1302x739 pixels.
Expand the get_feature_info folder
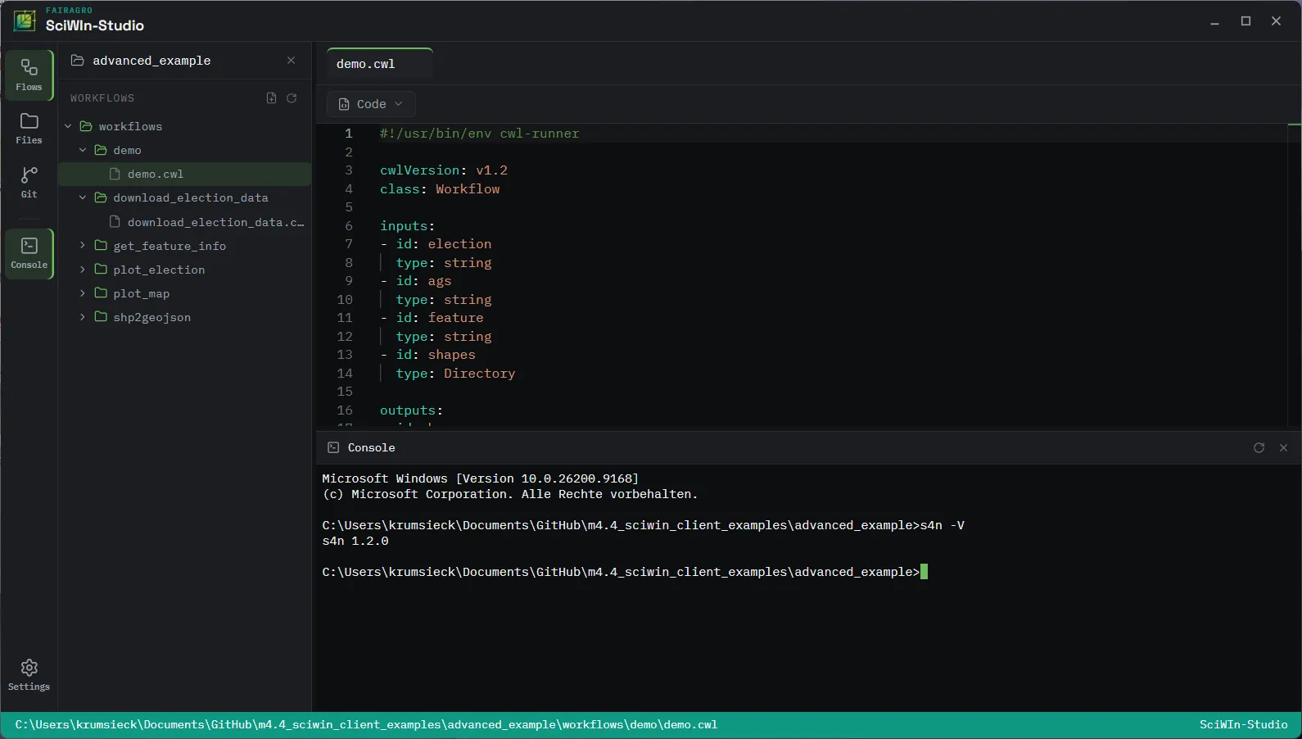[83, 246]
